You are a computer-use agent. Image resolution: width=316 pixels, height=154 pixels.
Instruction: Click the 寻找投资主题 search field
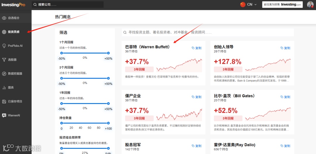[x=208, y=32]
